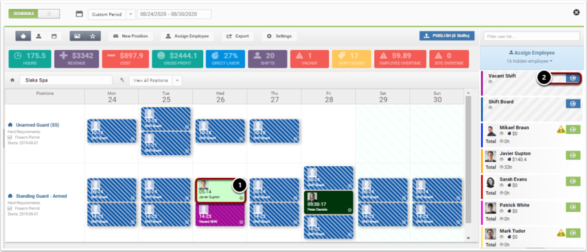Toggle the SCHEDULE switch

34,14
